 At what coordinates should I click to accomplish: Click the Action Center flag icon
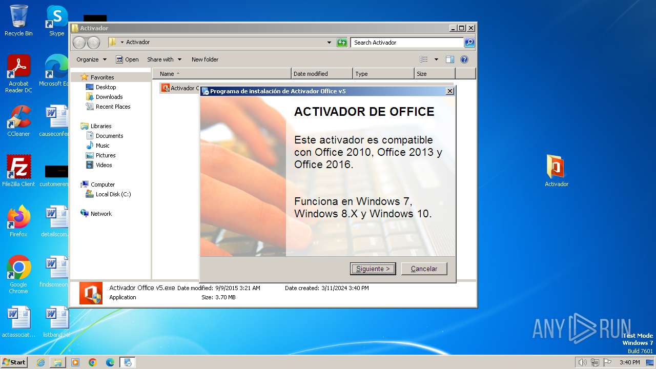[607, 362]
